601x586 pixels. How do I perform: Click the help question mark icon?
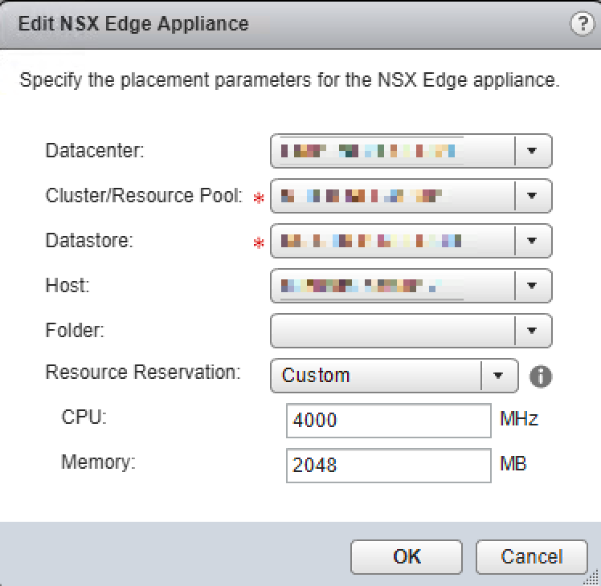[x=580, y=24]
